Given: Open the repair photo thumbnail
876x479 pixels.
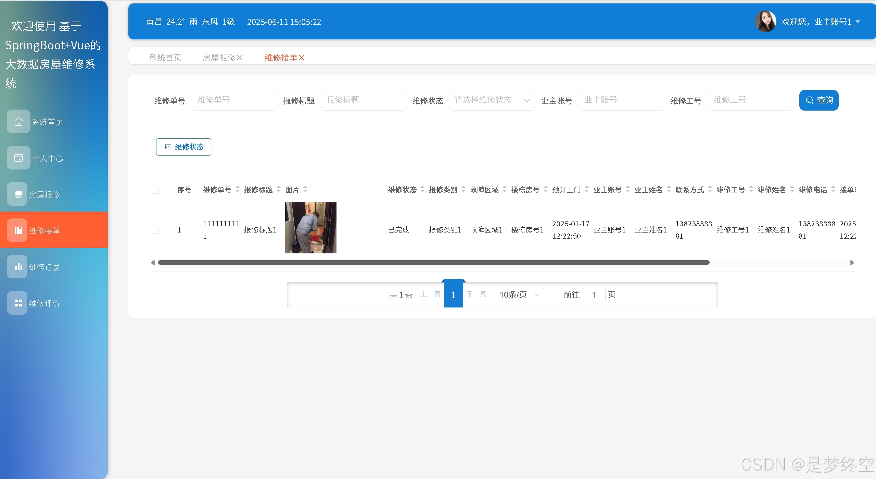Looking at the screenshot, I should coord(310,228).
